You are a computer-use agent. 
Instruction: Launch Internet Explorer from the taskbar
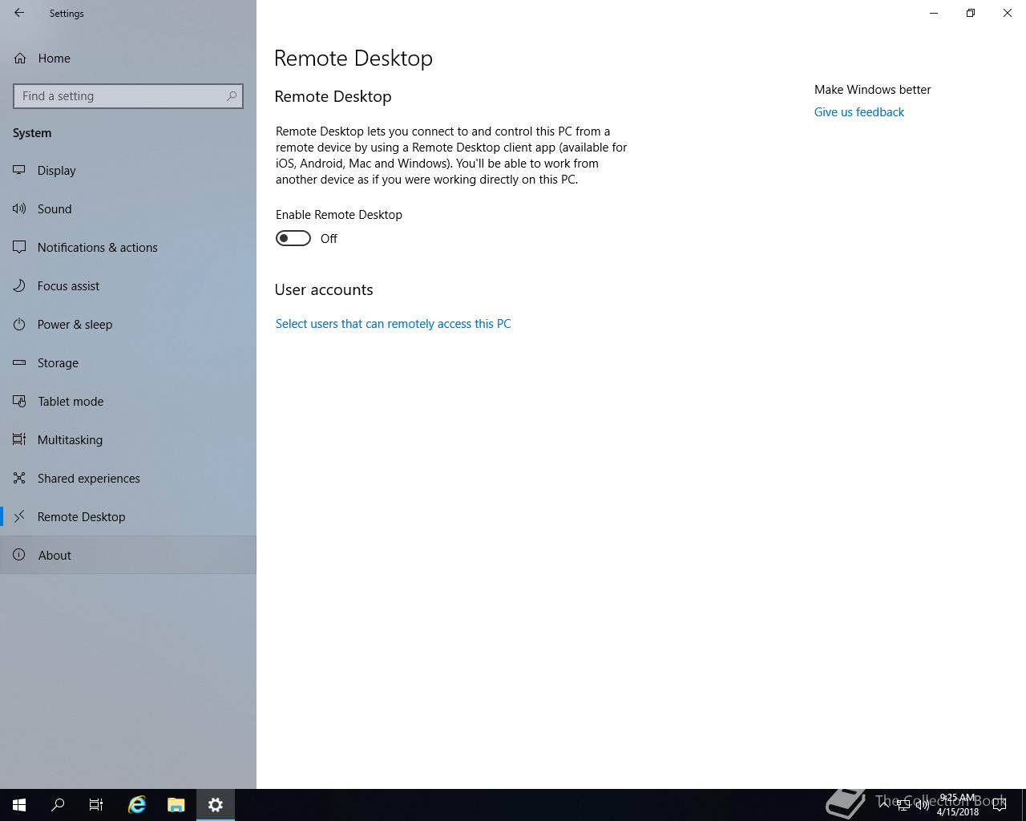(137, 805)
